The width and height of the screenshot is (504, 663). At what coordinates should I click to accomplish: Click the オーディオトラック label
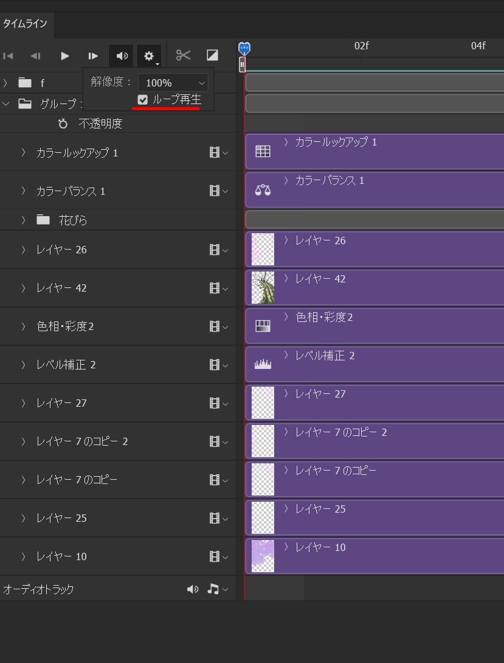pos(38,589)
